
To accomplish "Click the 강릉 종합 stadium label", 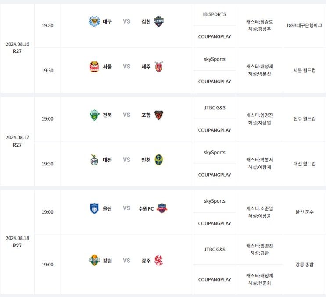I will [305, 265].
